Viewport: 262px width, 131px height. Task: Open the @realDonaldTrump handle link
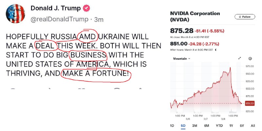tap(59, 19)
